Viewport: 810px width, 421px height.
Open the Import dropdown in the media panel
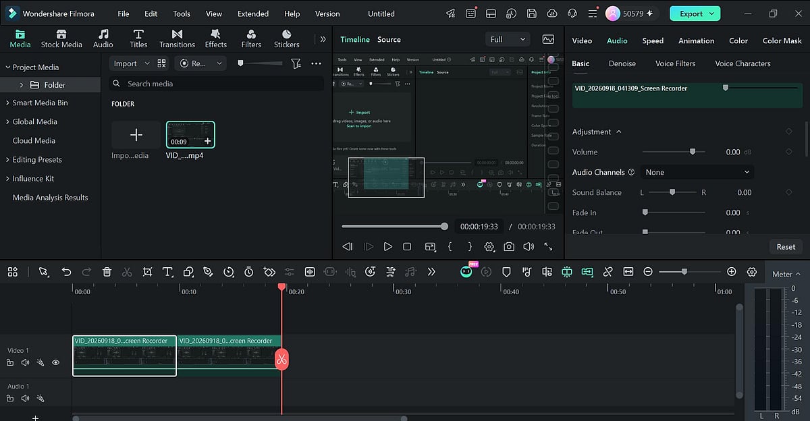coord(131,63)
